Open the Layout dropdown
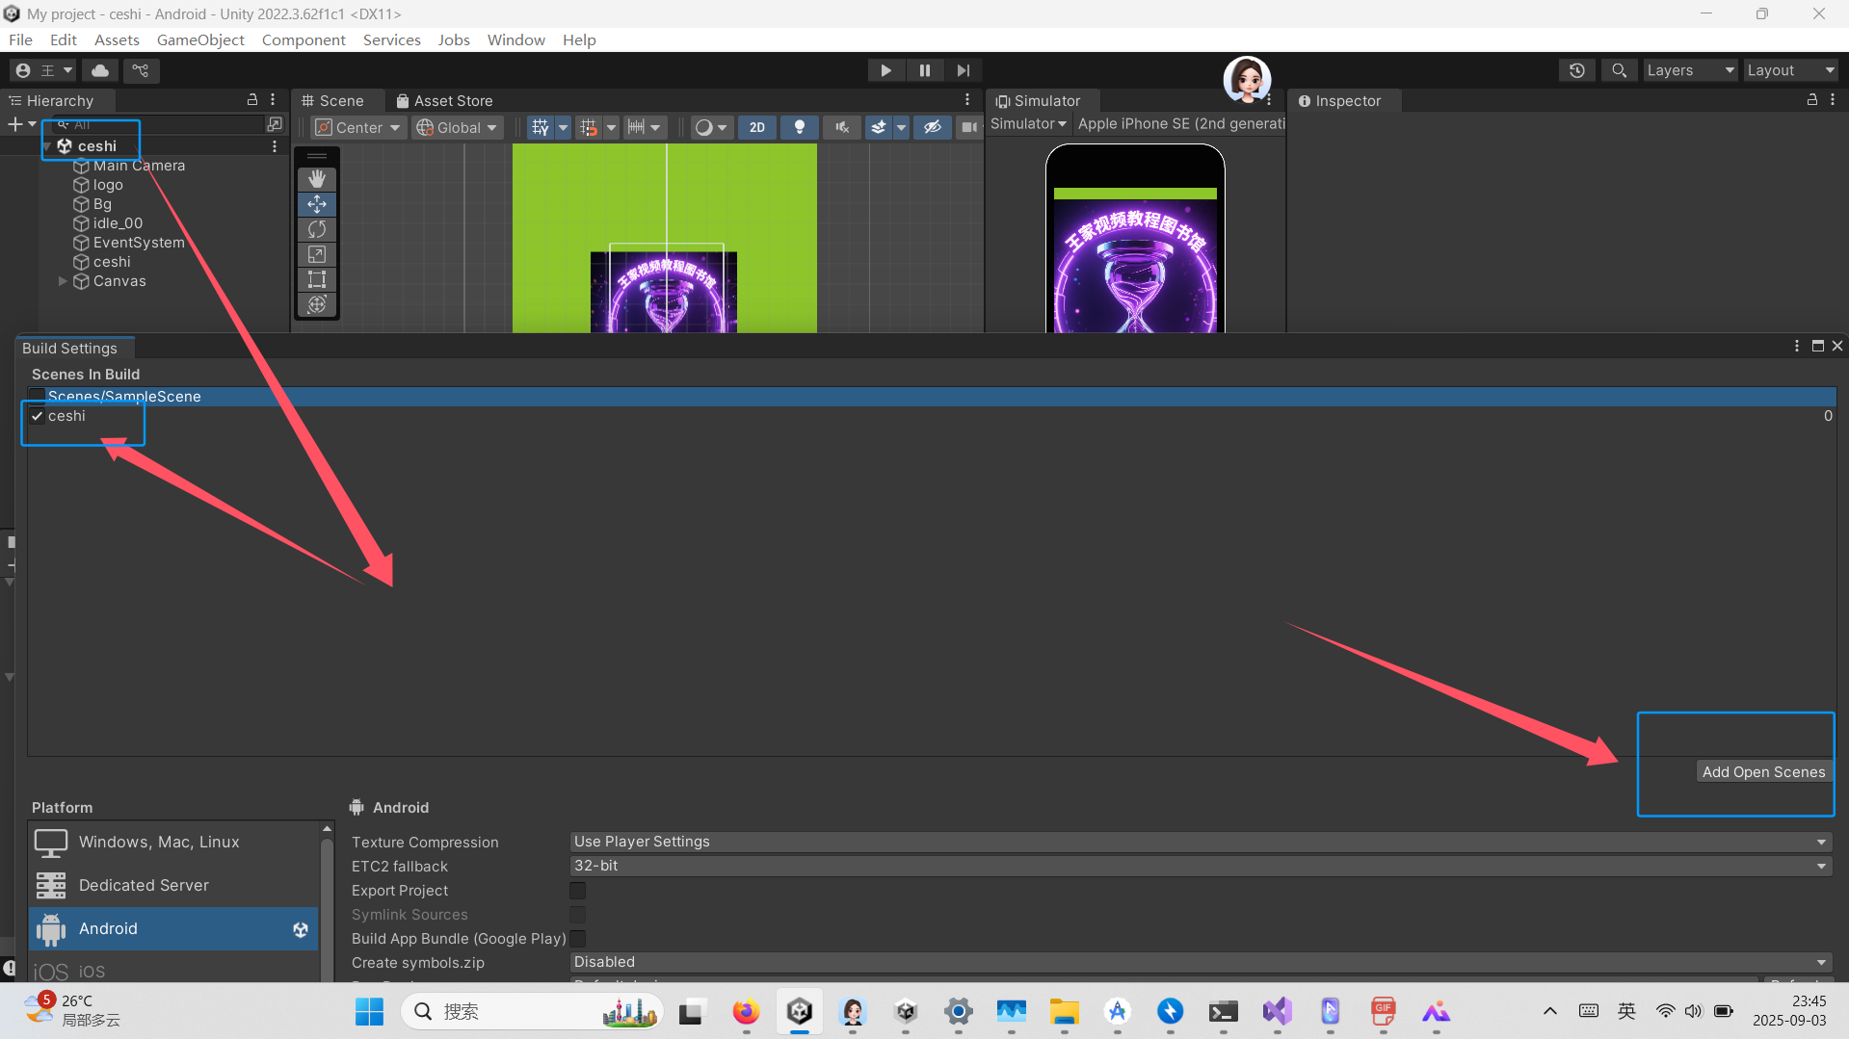This screenshot has width=1849, height=1039. pyautogui.click(x=1790, y=70)
